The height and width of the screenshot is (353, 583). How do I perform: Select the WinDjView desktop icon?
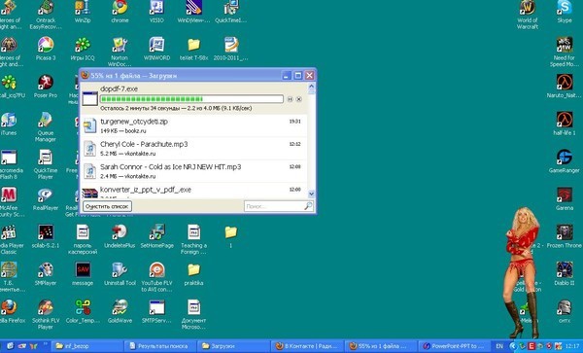pyautogui.click(x=193, y=12)
